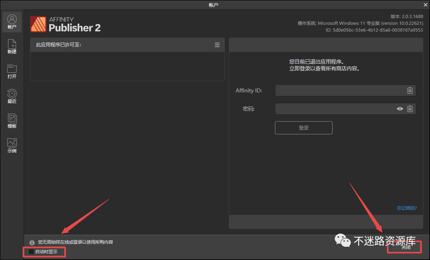Click the Affinity Publisher 2 logo
The image size is (430, 260).
pyautogui.click(x=65, y=24)
